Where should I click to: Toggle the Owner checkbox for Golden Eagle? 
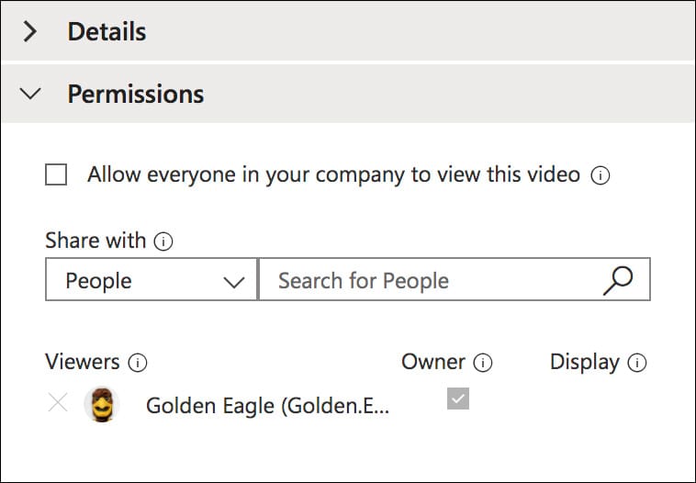458,399
